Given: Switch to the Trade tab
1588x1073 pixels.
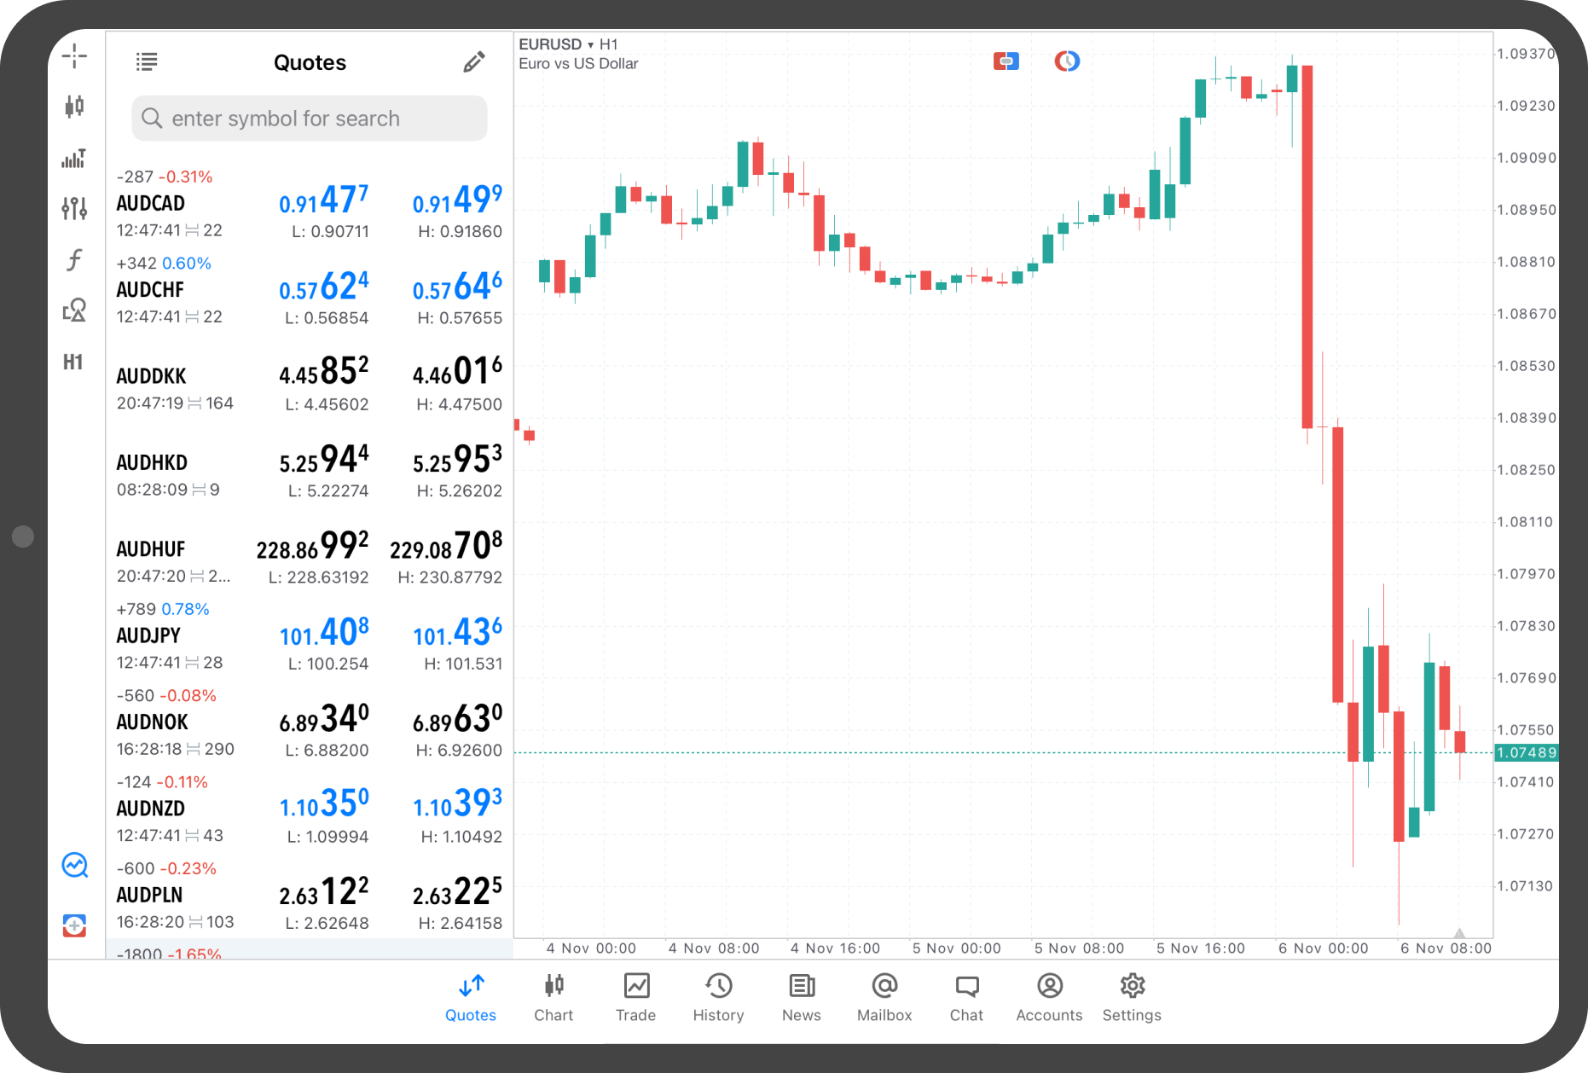Looking at the screenshot, I should (635, 997).
